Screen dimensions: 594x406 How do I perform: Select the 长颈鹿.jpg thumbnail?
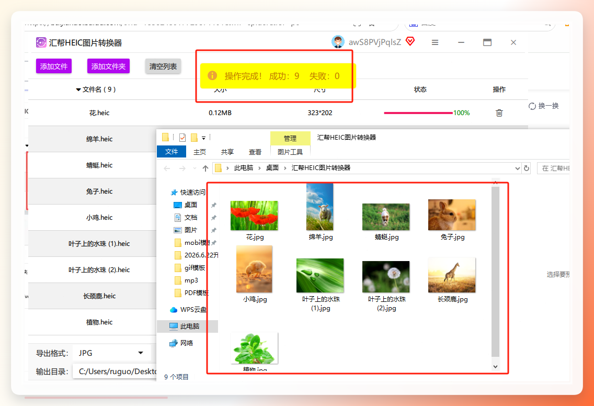452,275
